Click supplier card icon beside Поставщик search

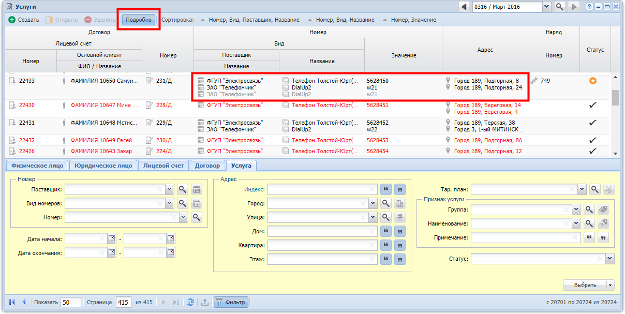point(197,189)
